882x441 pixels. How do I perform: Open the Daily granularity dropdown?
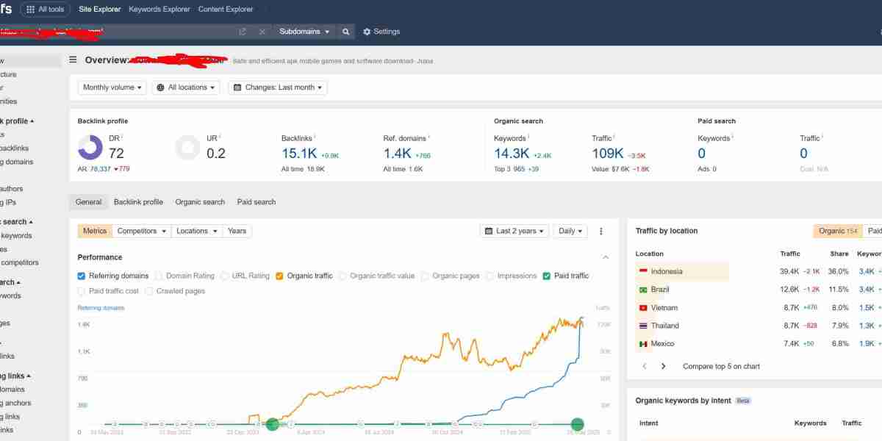coord(570,231)
